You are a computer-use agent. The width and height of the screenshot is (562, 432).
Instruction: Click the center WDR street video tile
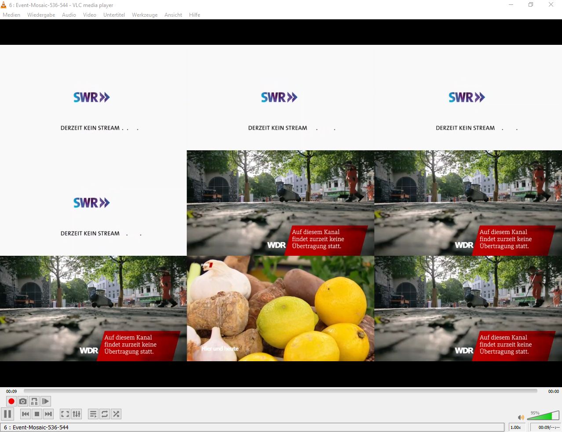(x=281, y=203)
